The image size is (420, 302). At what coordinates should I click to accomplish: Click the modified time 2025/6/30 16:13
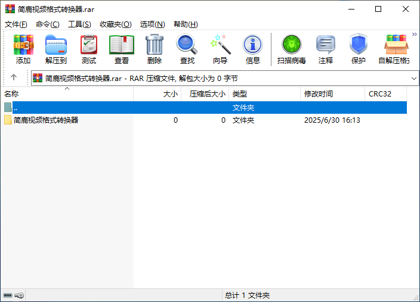tap(332, 120)
